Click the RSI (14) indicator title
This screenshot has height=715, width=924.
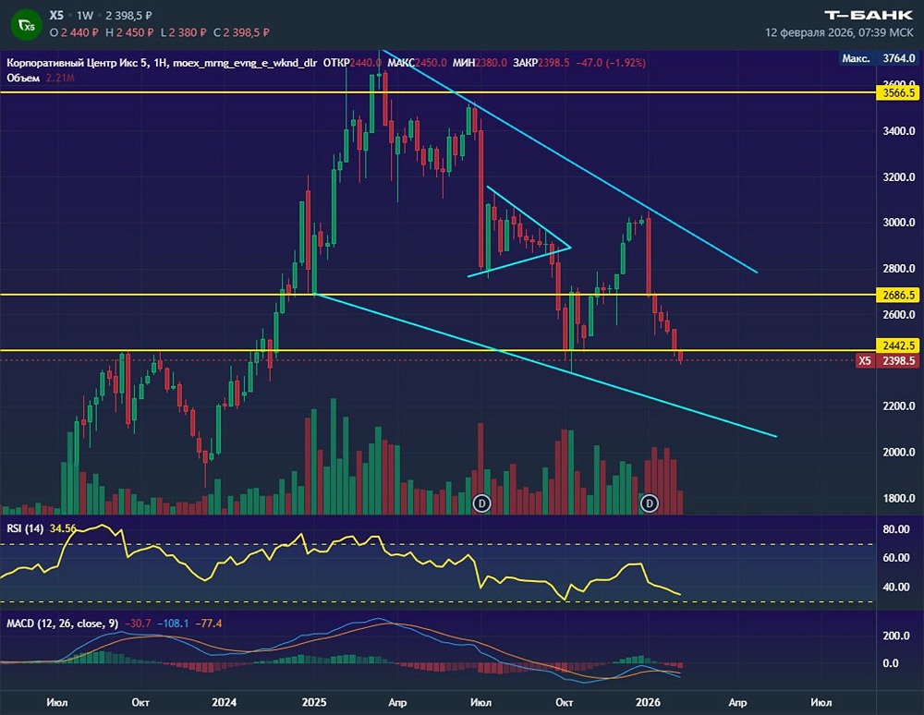coord(25,528)
